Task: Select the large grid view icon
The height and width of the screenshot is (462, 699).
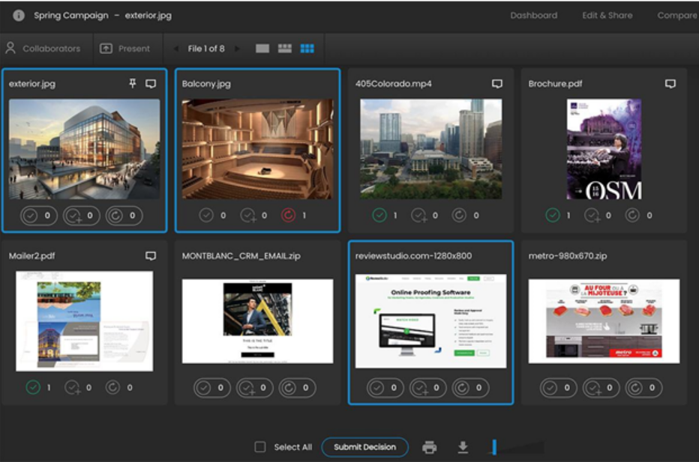Action: tap(307, 49)
